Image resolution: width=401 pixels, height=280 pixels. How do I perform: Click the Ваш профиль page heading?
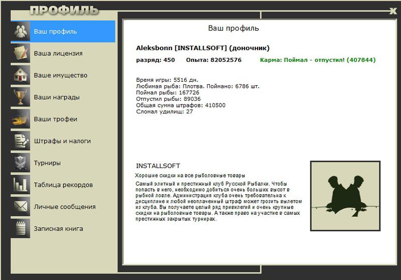tap(233, 28)
